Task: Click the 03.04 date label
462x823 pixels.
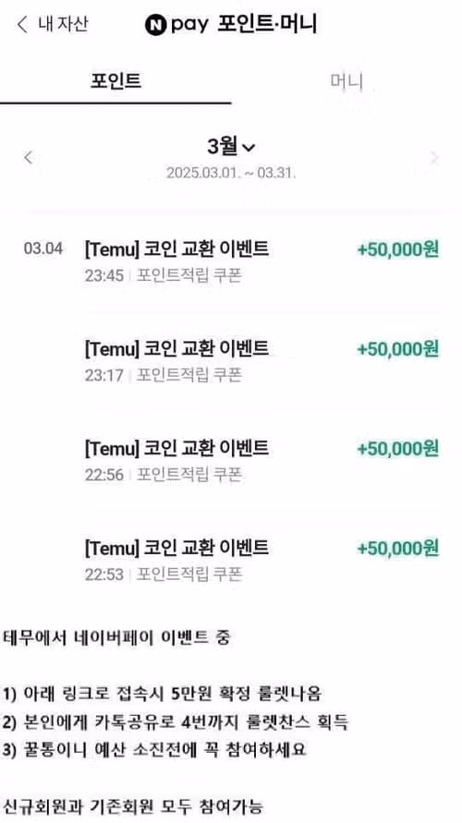Action: pyautogui.click(x=43, y=248)
